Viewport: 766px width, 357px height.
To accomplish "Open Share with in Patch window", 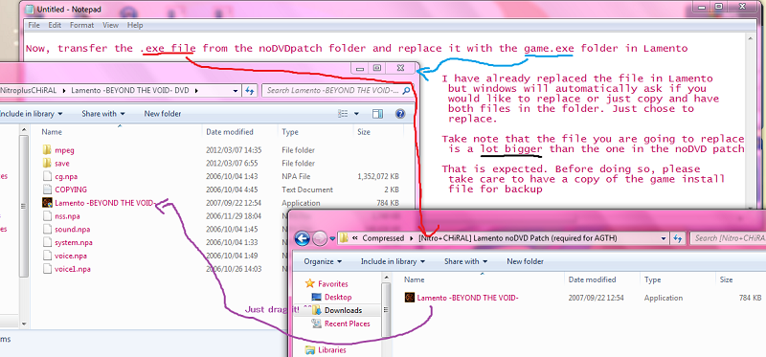I will tap(466, 261).
